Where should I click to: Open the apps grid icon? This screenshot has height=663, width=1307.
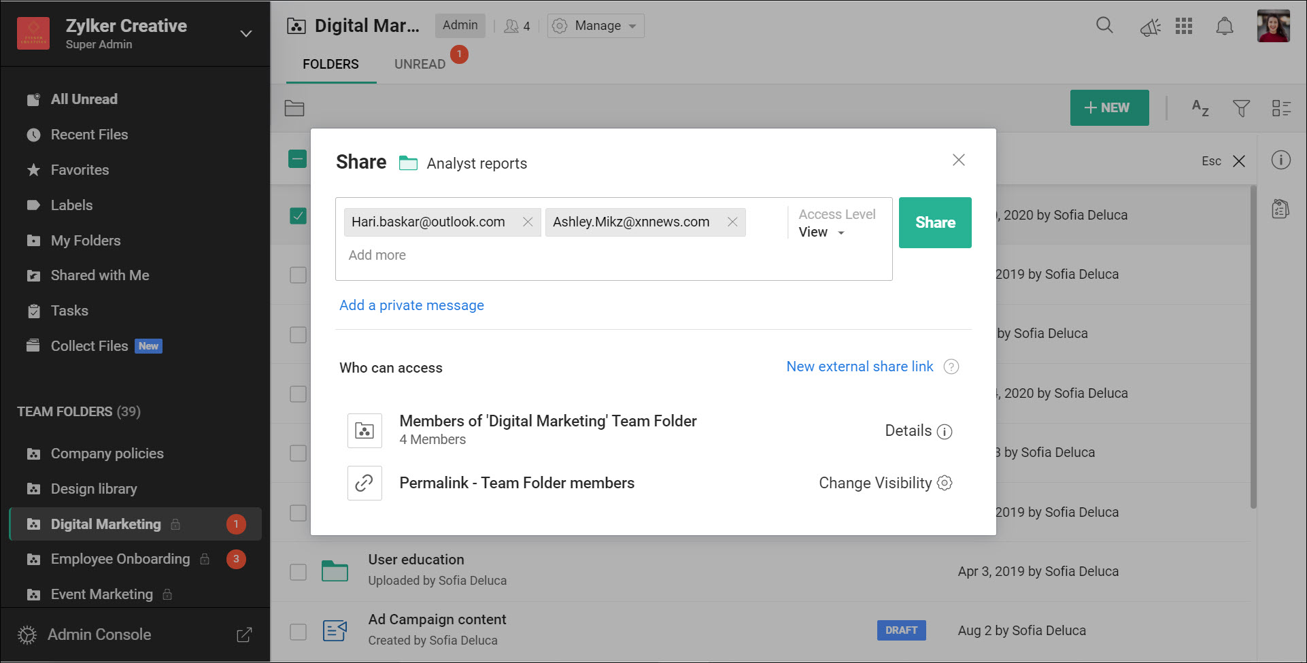tap(1185, 26)
